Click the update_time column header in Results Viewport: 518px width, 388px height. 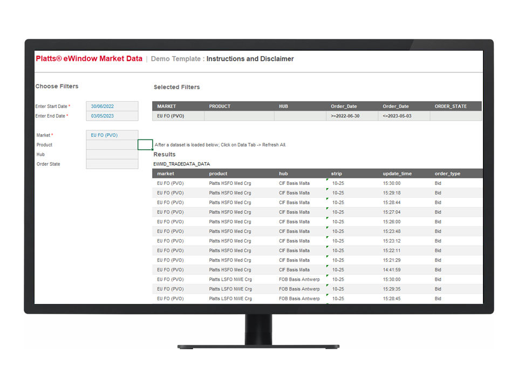pyautogui.click(x=397, y=174)
